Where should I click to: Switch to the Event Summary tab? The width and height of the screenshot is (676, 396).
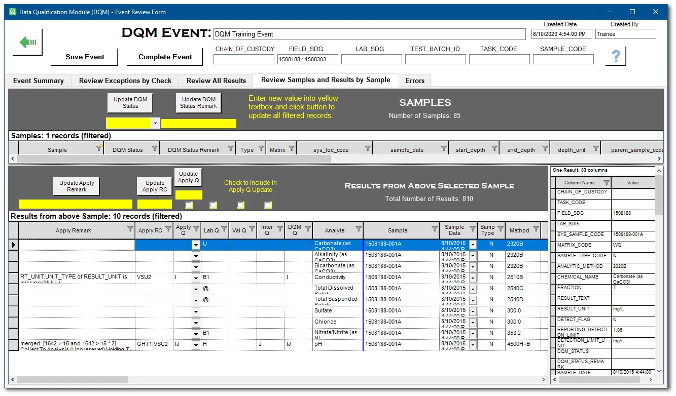click(39, 81)
